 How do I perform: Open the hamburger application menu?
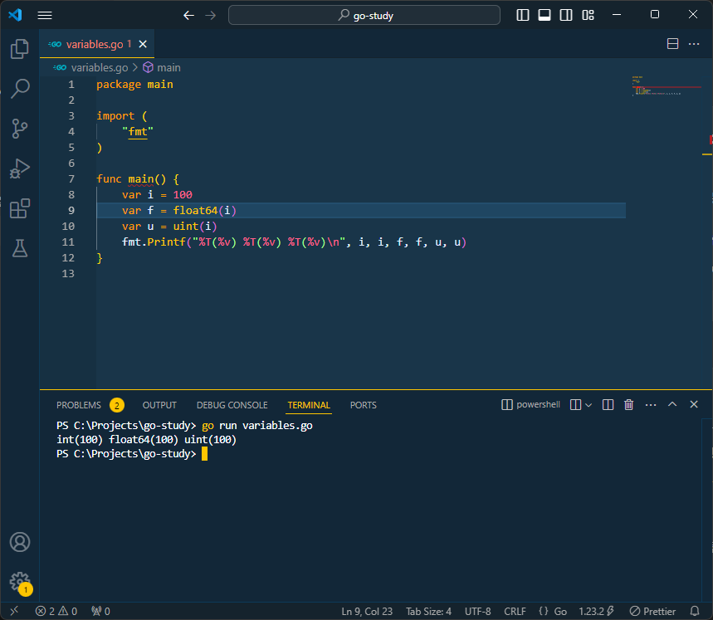click(45, 15)
